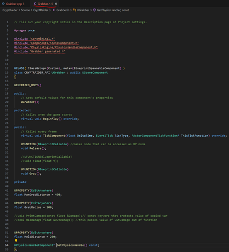The width and height of the screenshot is (229, 252).
Task: Click the commented 'void Float(float t);' line
Action: coord(40,161)
